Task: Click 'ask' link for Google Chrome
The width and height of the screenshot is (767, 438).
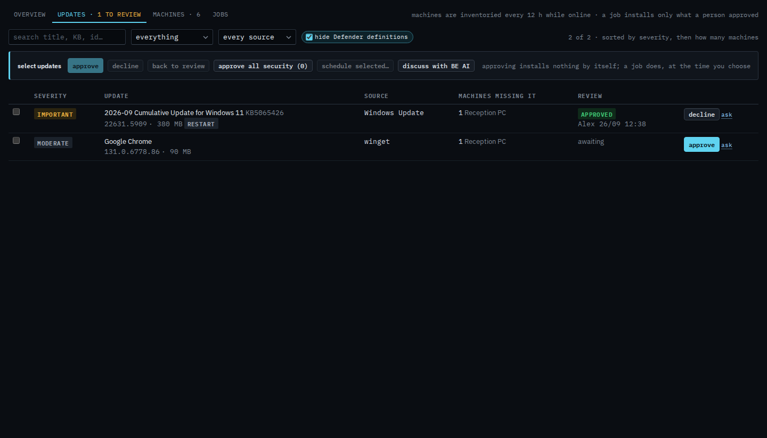Action: 727,145
